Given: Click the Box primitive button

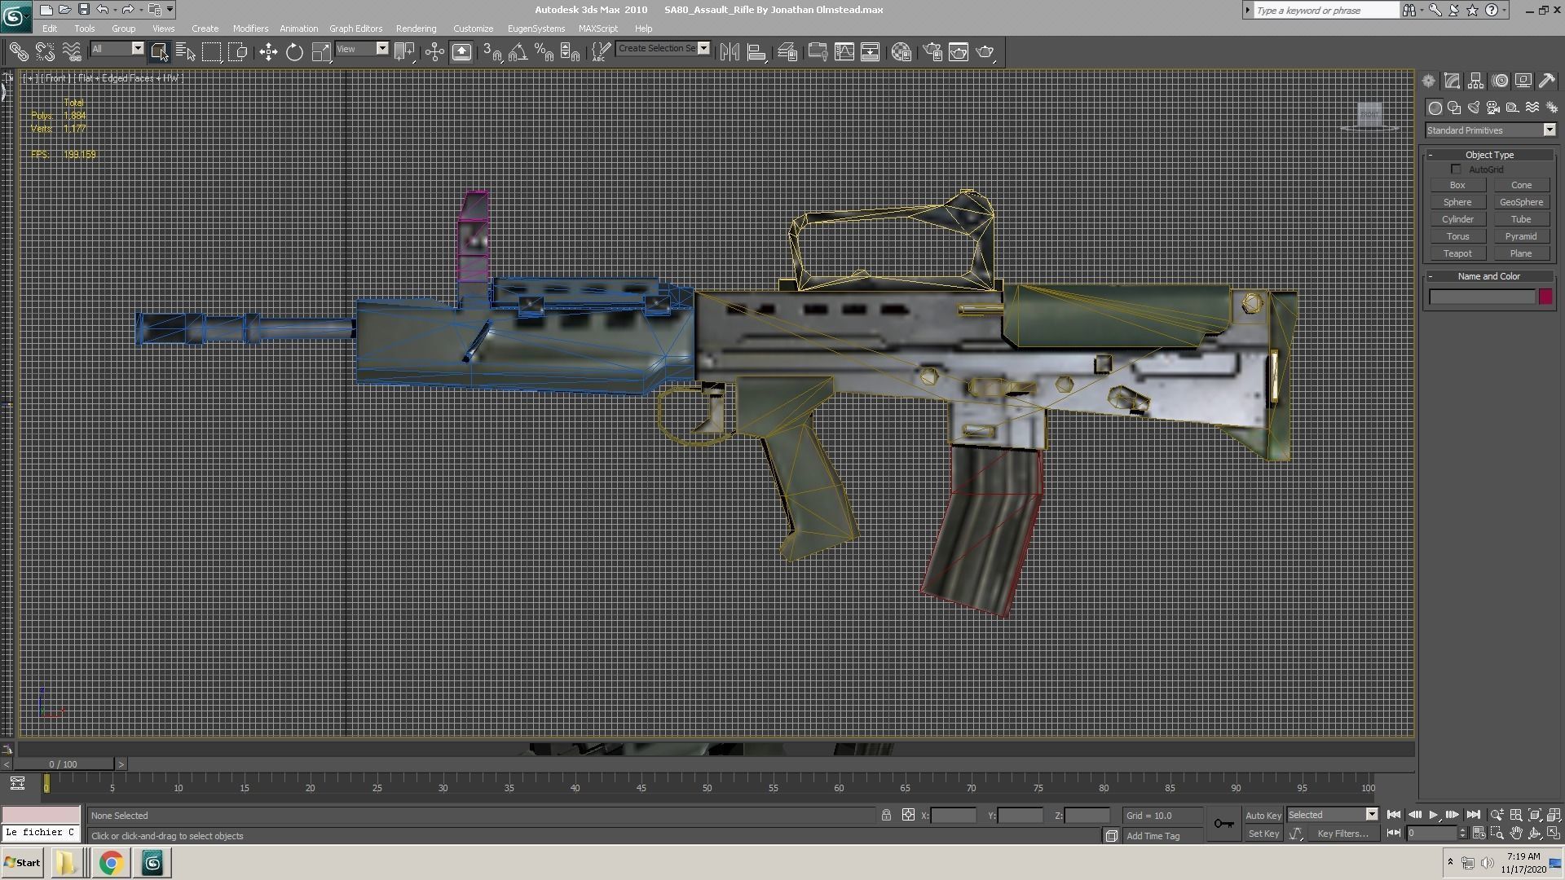Looking at the screenshot, I should coord(1457,185).
